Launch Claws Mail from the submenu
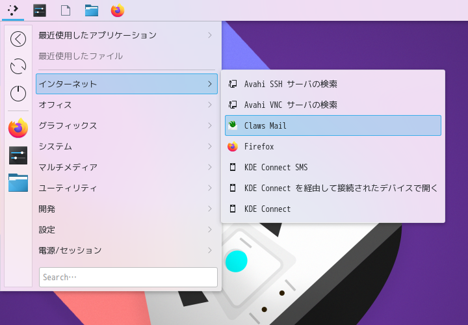The image size is (468, 325). pyautogui.click(x=333, y=125)
